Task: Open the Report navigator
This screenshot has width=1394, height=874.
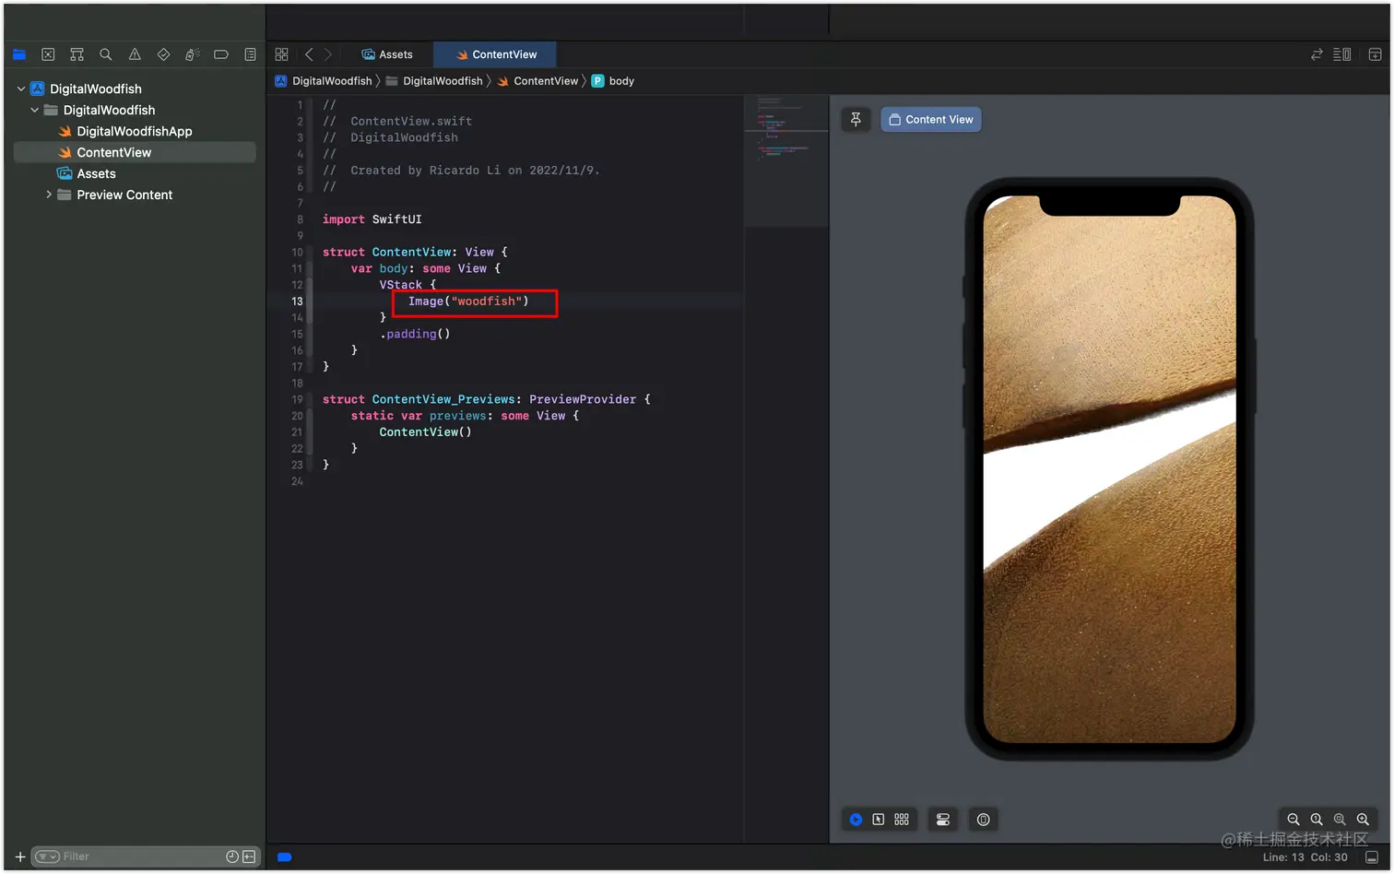Action: [250, 54]
